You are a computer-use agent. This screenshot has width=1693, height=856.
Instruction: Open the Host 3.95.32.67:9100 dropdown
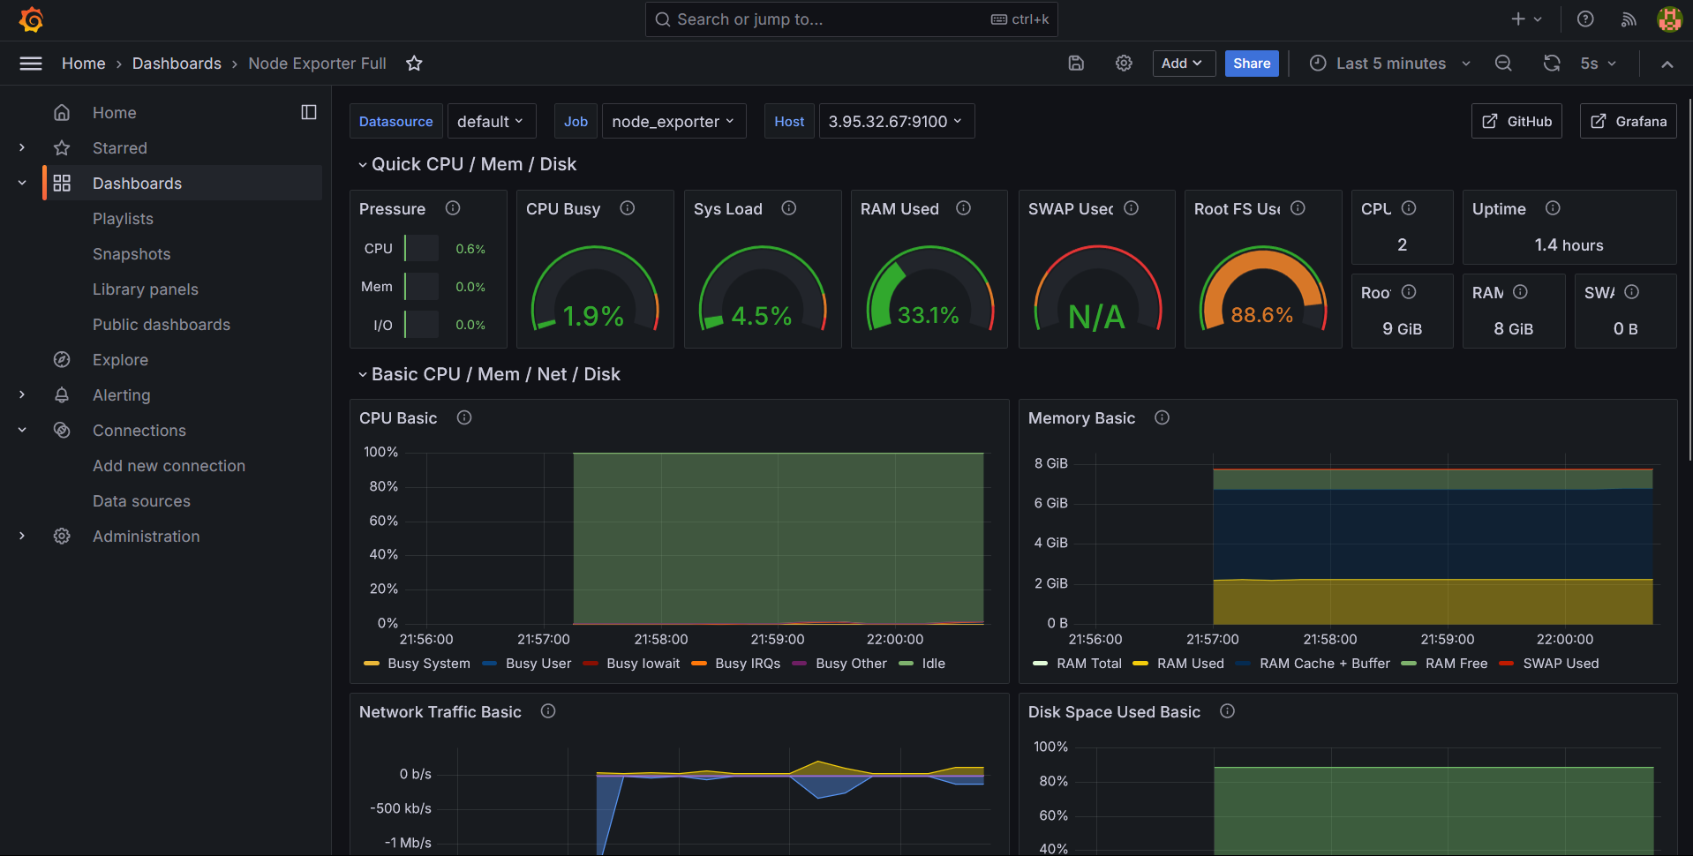click(x=896, y=121)
